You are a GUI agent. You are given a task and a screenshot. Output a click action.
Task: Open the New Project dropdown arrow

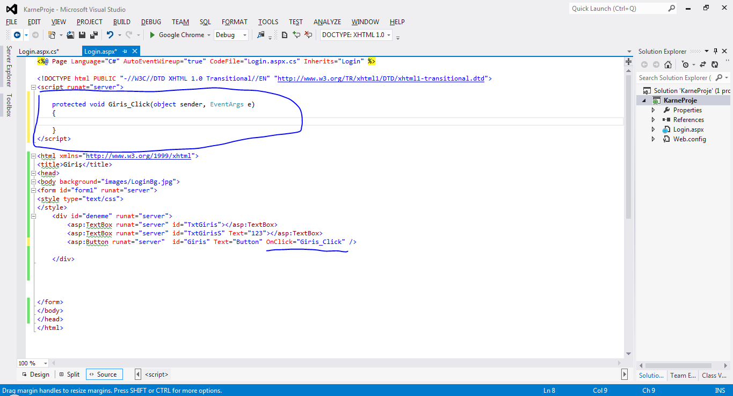(x=61, y=35)
